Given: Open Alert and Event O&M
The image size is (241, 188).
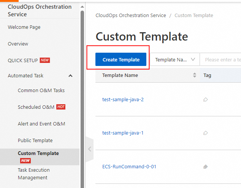Looking at the screenshot, I should click(41, 124).
